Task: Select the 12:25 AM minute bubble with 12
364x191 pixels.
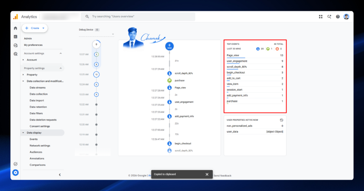Action: (x=96, y=74)
